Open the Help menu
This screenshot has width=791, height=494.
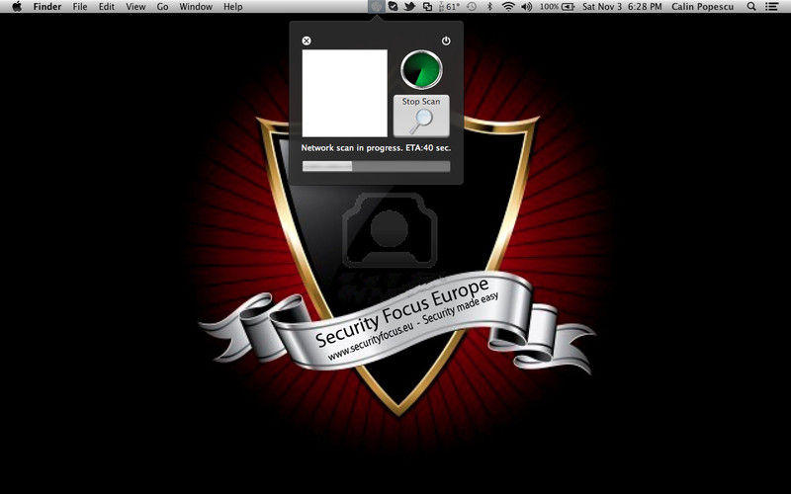tap(232, 7)
